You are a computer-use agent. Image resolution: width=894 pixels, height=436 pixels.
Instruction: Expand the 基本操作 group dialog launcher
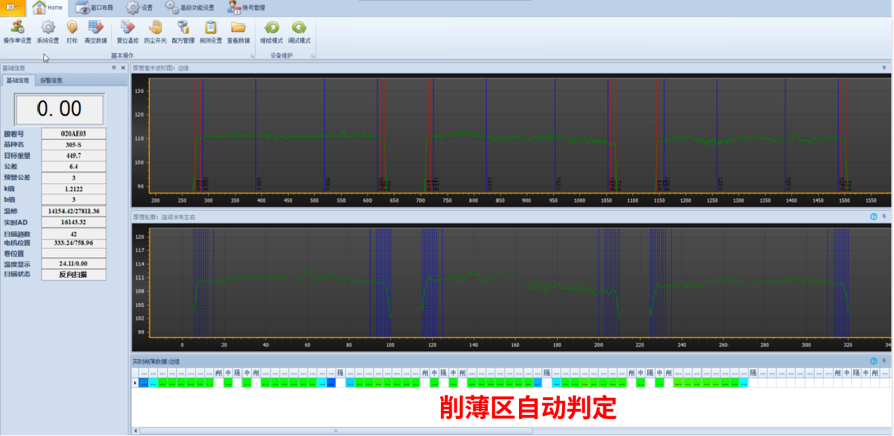click(x=252, y=56)
